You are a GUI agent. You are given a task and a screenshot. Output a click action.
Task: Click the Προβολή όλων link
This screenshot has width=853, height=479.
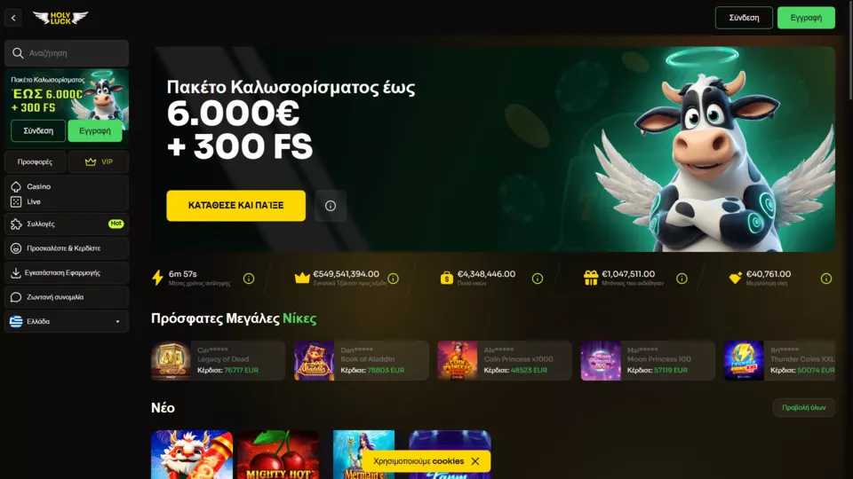pyautogui.click(x=803, y=407)
